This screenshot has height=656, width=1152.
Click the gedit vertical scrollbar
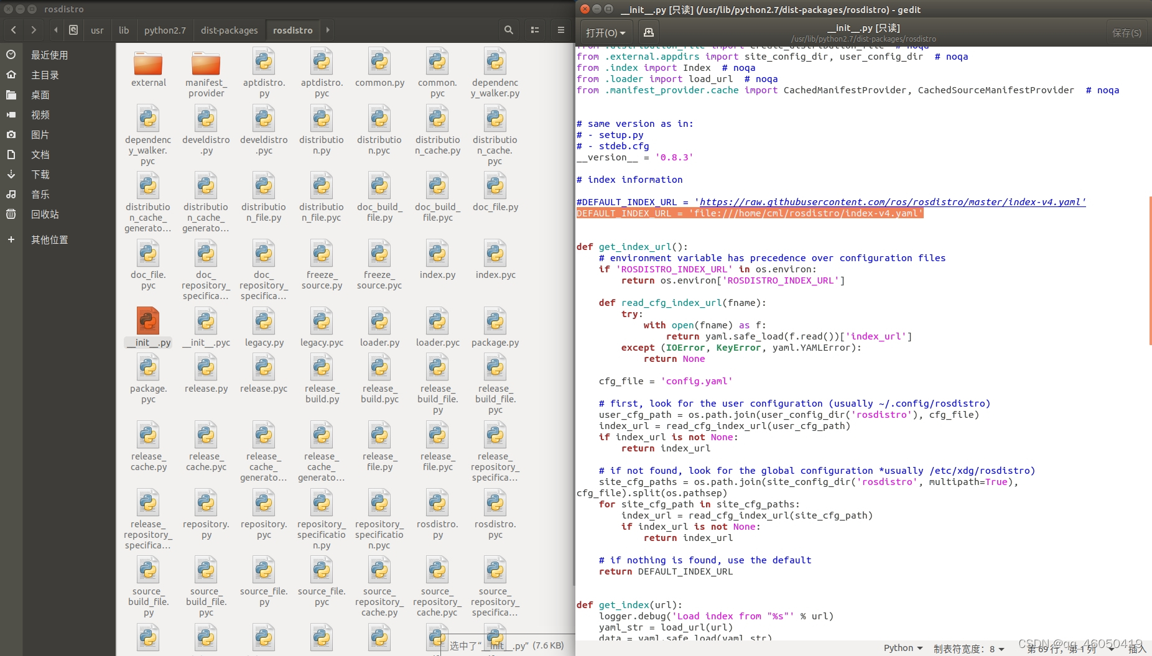(x=1150, y=270)
